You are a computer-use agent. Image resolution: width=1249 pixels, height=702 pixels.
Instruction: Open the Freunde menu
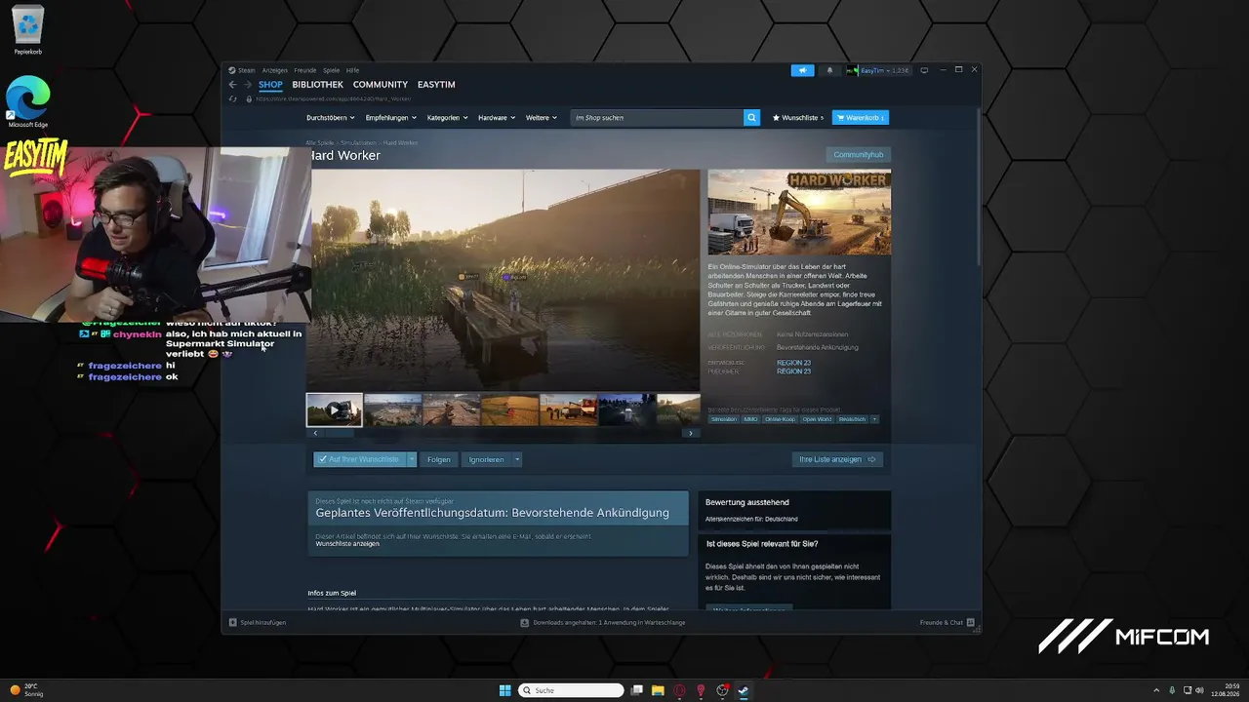(x=305, y=70)
